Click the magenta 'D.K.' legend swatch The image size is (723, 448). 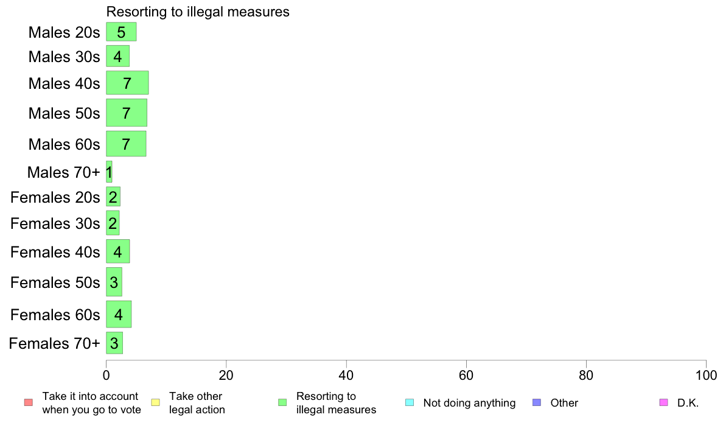663,403
